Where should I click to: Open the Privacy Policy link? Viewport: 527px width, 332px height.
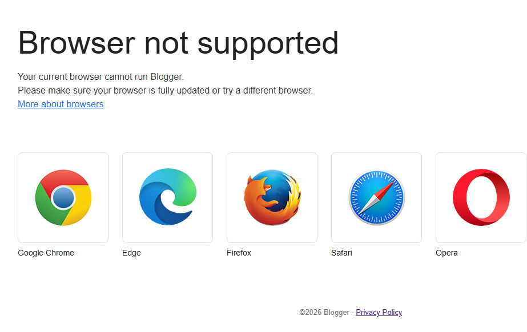[379, 312]
